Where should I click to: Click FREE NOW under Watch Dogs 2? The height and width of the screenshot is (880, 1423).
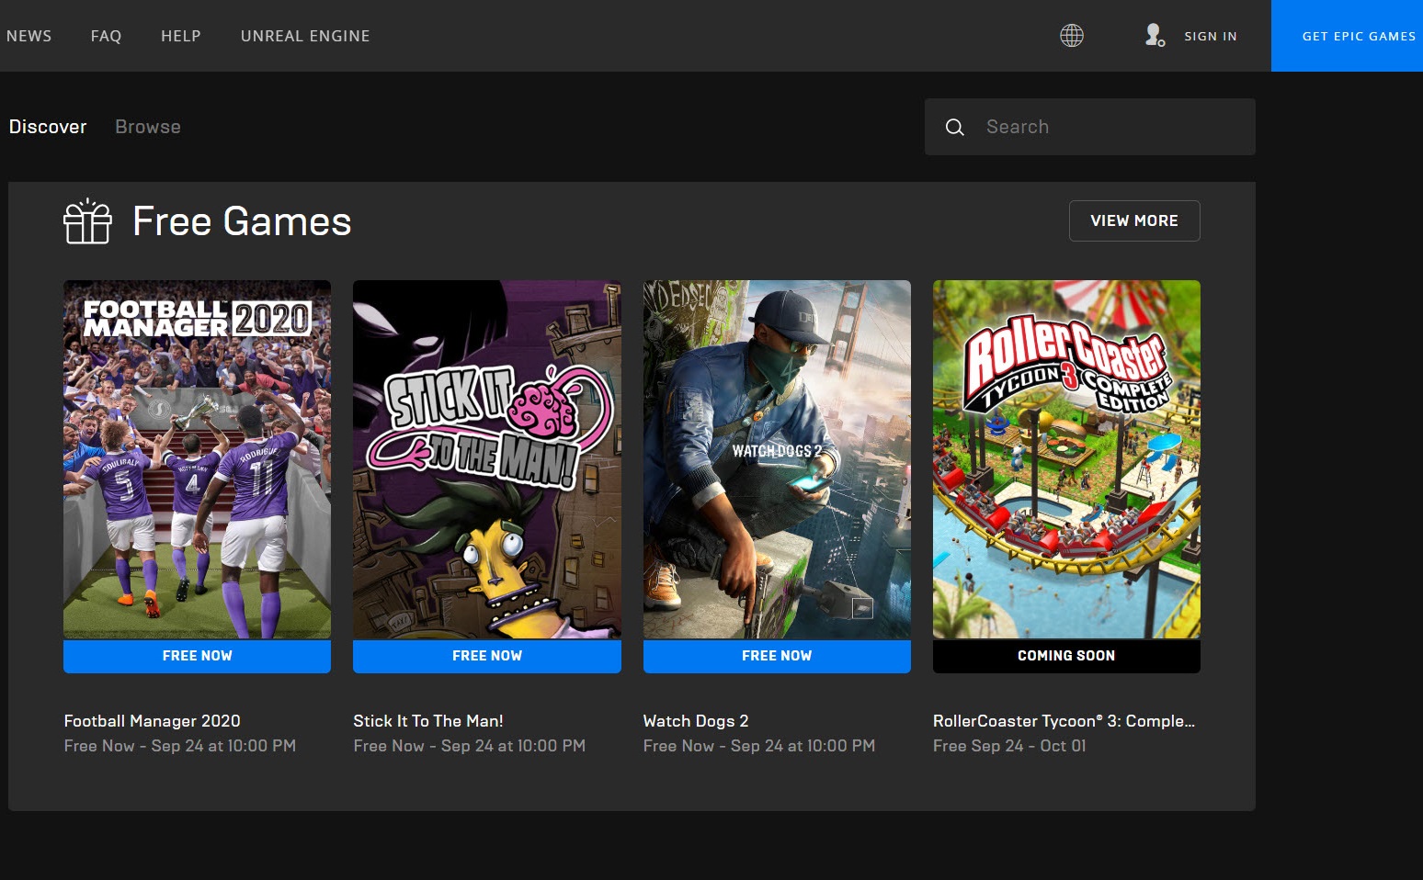pos(777,656)
